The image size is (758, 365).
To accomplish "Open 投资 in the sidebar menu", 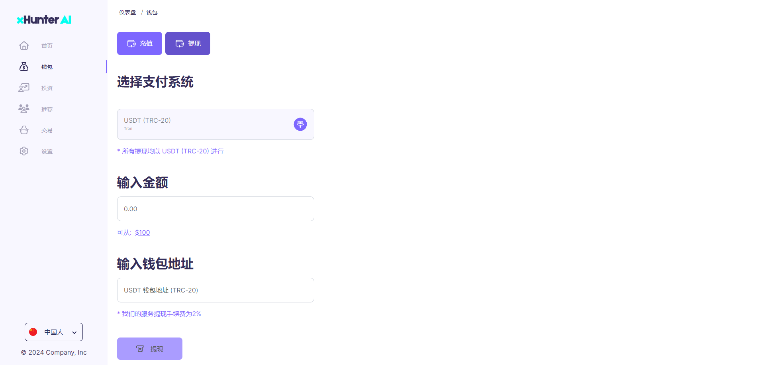I will click(x=47, y=88).
